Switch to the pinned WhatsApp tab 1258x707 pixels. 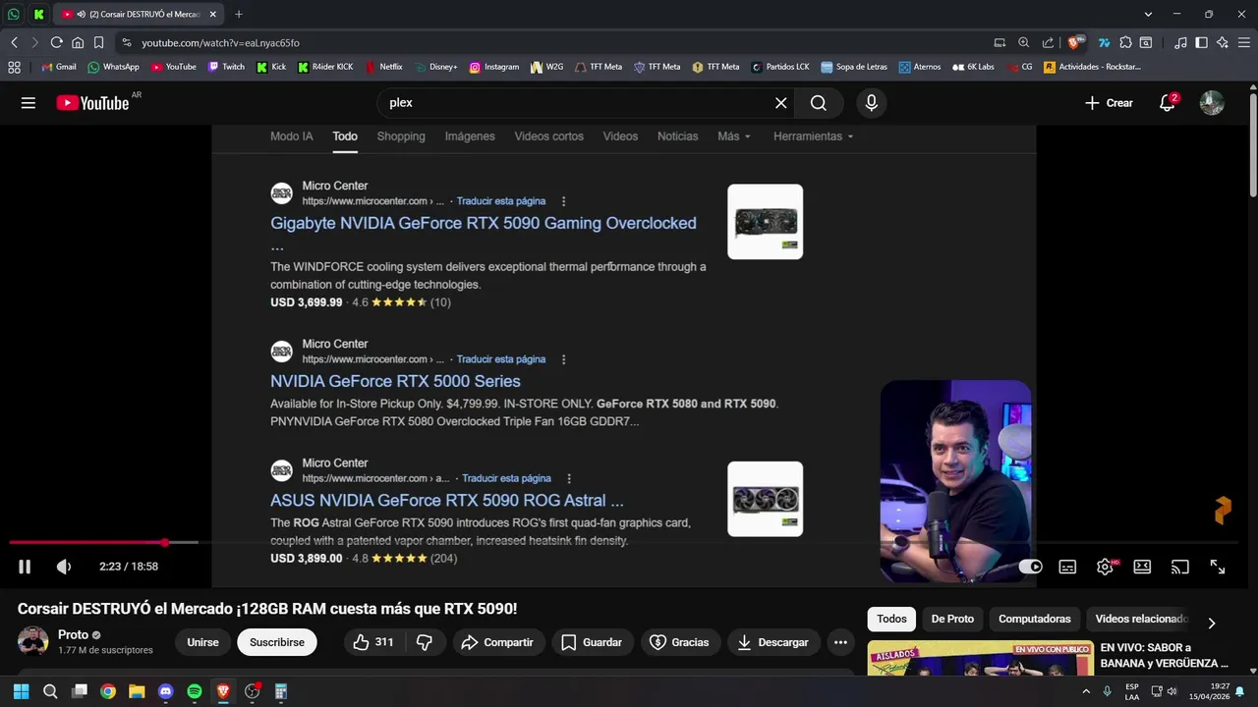[x=14, y=14]
